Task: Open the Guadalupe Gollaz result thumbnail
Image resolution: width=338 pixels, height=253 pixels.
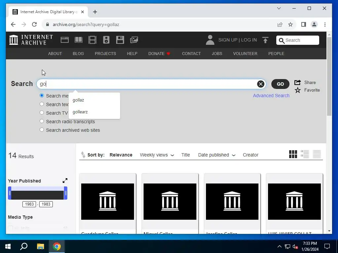Action: click(x=108, y=202)
